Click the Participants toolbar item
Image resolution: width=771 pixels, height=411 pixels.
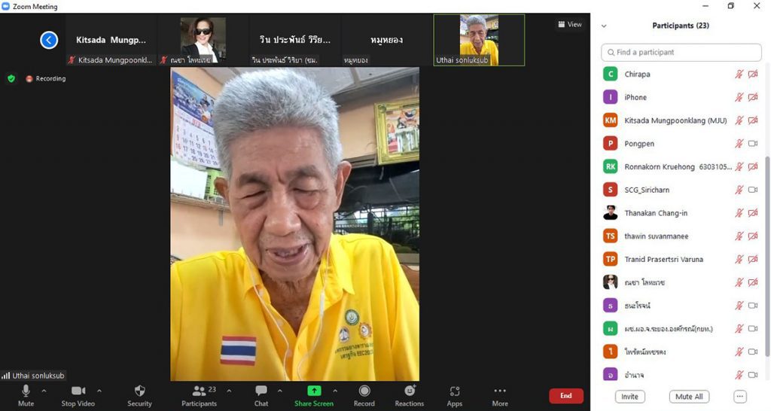[200, 395]
